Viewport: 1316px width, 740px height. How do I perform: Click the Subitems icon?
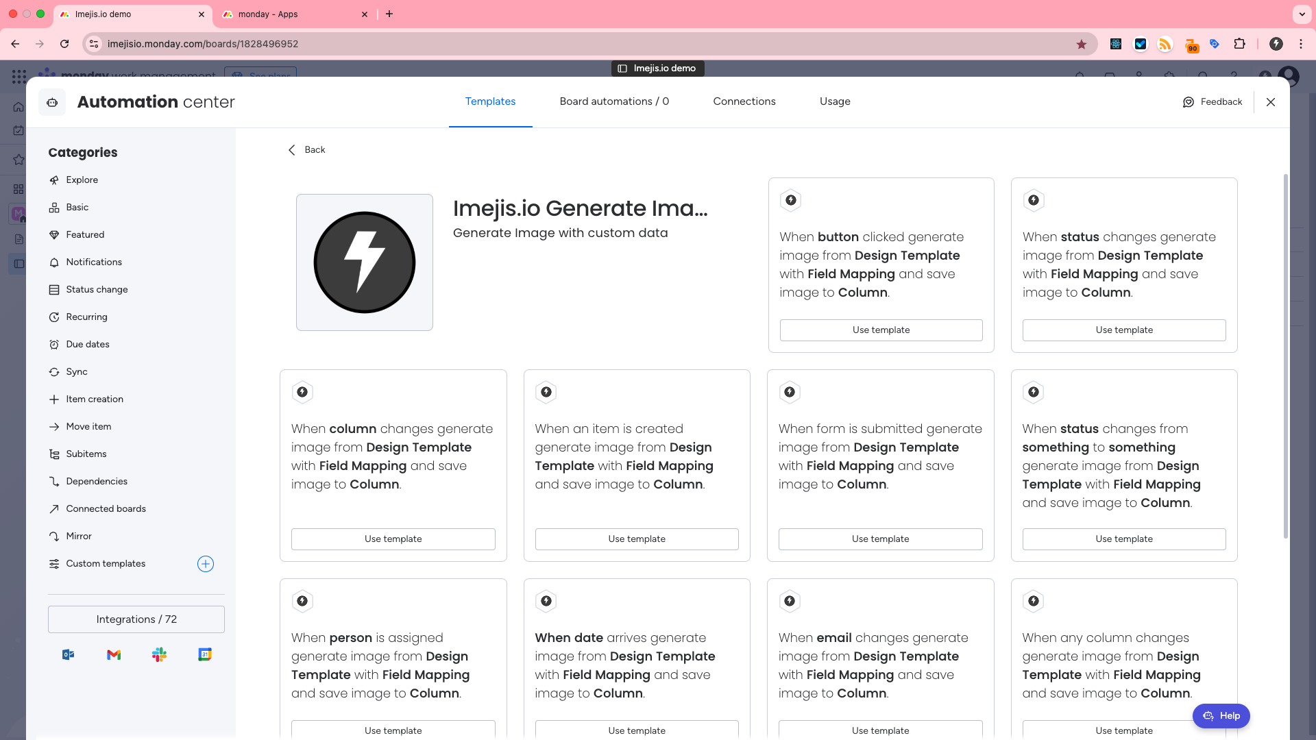tap(54, 454)
